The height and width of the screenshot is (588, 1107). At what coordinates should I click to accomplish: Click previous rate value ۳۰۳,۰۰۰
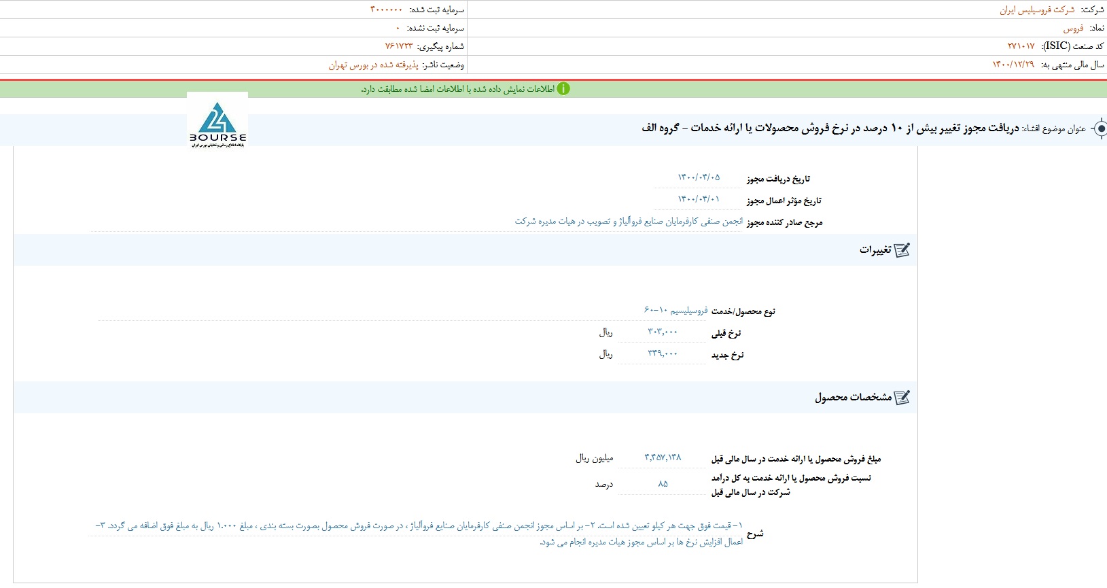coord(663,332)
